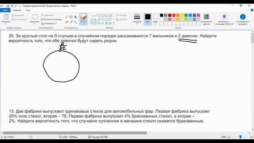Select the Color picker eyedropper tool
This screenshot has height=143, width=254.
[71, 22]
